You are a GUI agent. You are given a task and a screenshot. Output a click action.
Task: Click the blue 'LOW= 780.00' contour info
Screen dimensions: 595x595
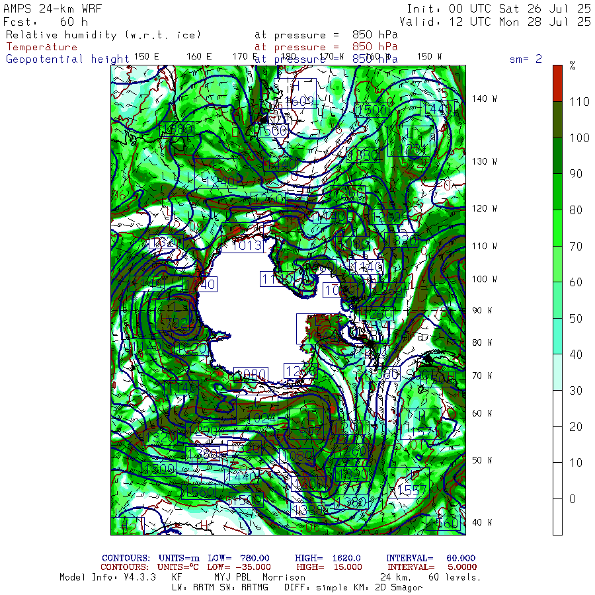[x=239, y=558]
